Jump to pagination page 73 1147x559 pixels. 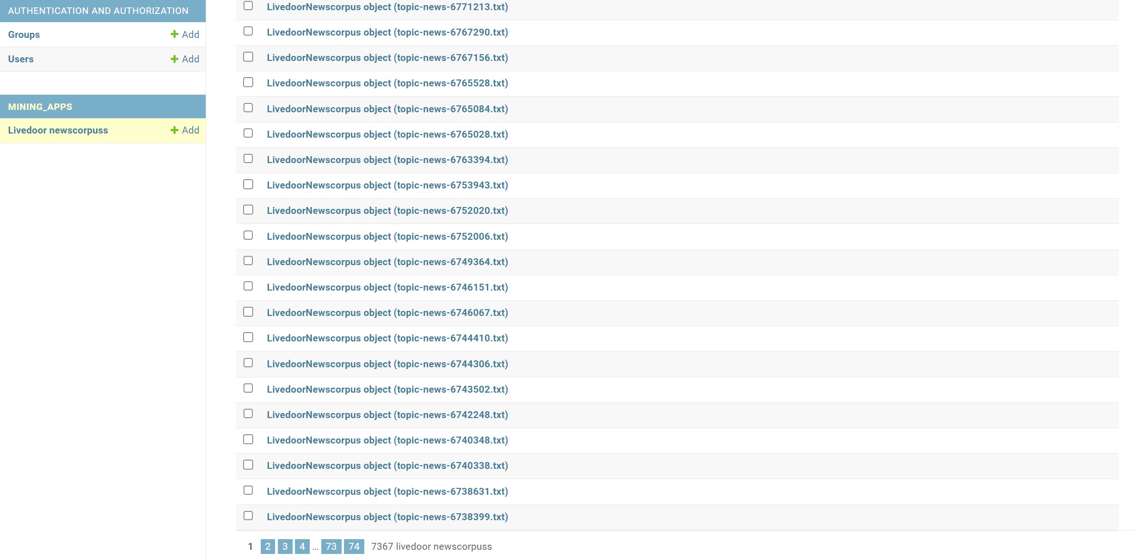coord(331,547)
